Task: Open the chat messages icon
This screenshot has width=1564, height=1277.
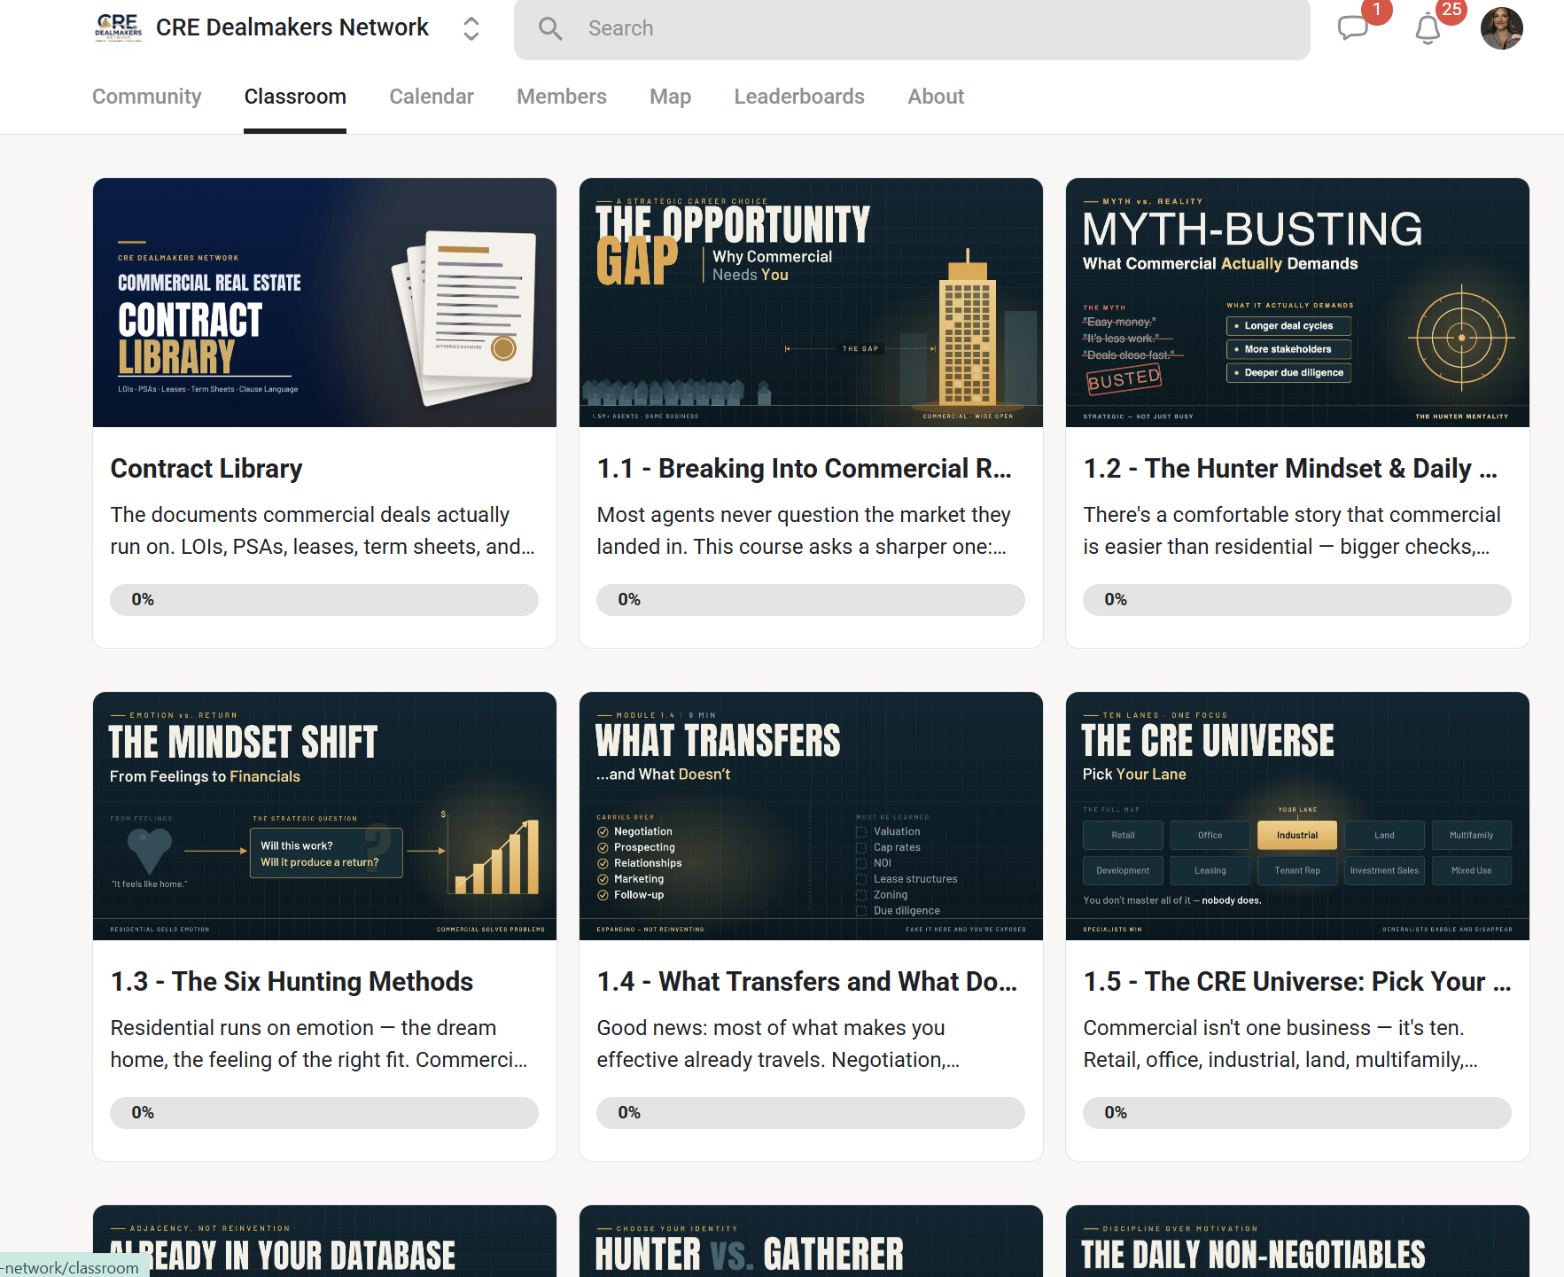Action: click(x=1353, y=27)
